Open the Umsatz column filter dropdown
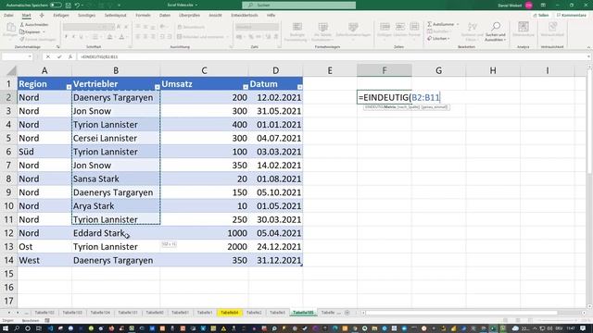Viewport: 593px width, 333px height. point(245,87)
